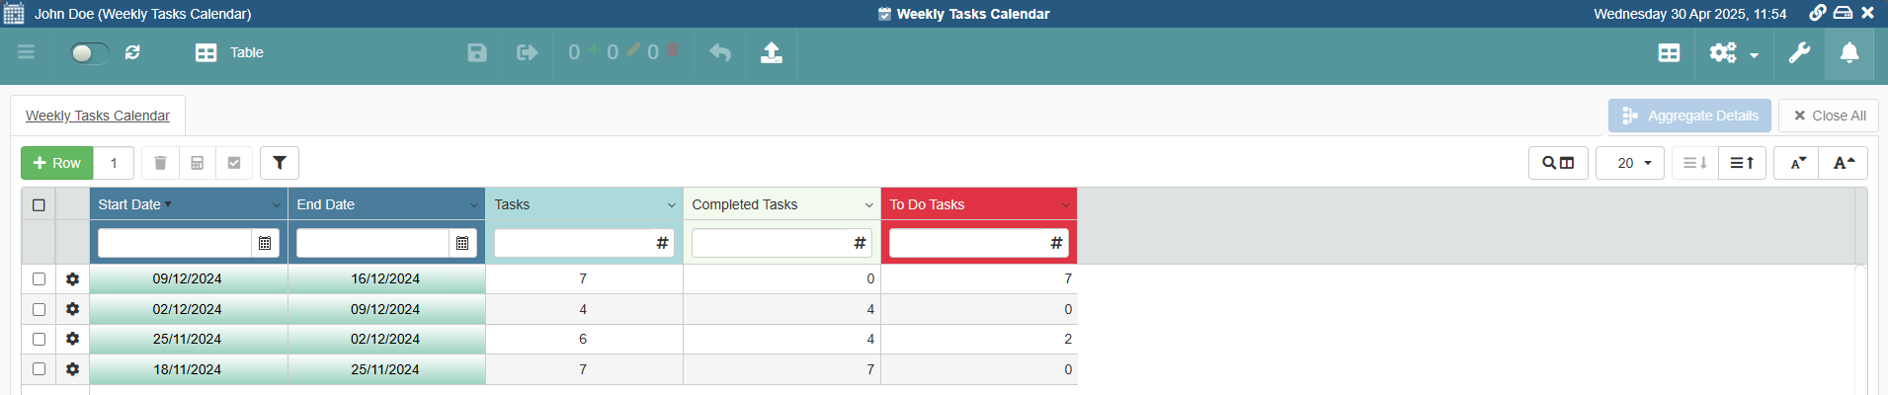Image resolution: width=1888 pixels, height=395 pixels.
Task: Check the select-all checkbox in the table header
Action: coord(39,205)
